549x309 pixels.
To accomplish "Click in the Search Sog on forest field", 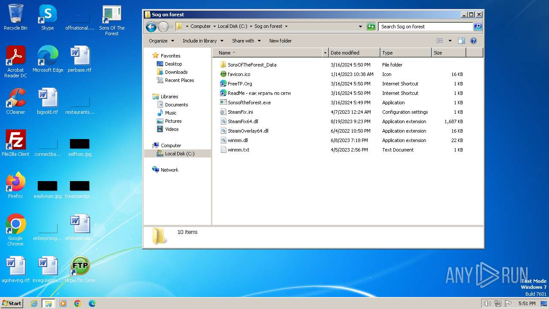I will coord(425,27).
